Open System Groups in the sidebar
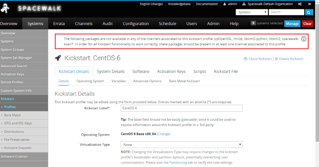The width and height of the screenshot is (319, 167). click(x=24, y=50)
